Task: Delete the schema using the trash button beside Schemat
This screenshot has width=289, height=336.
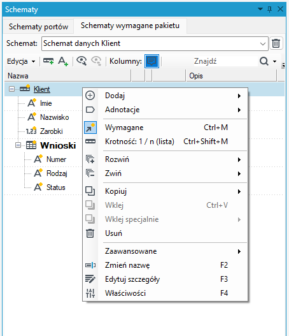Action: tap(276, 43)
